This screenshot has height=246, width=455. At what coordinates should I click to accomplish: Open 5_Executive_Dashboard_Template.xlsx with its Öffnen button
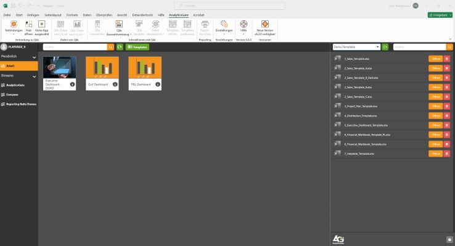tap(435, 125)
